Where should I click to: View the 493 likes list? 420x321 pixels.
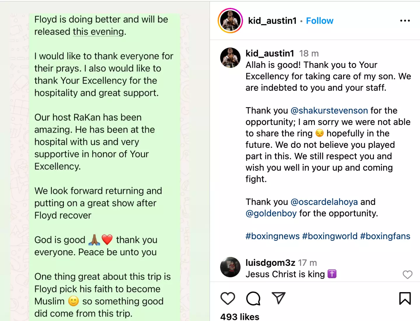click(x=240, y=317)
